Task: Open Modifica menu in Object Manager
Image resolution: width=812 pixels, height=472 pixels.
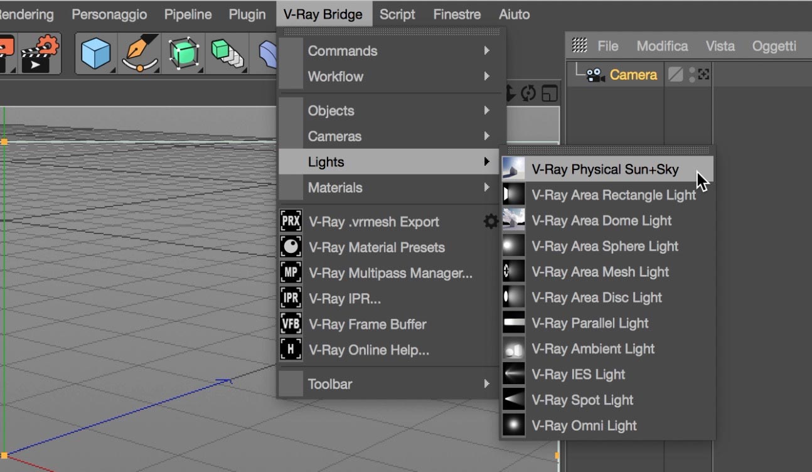Action: point(662,46)
